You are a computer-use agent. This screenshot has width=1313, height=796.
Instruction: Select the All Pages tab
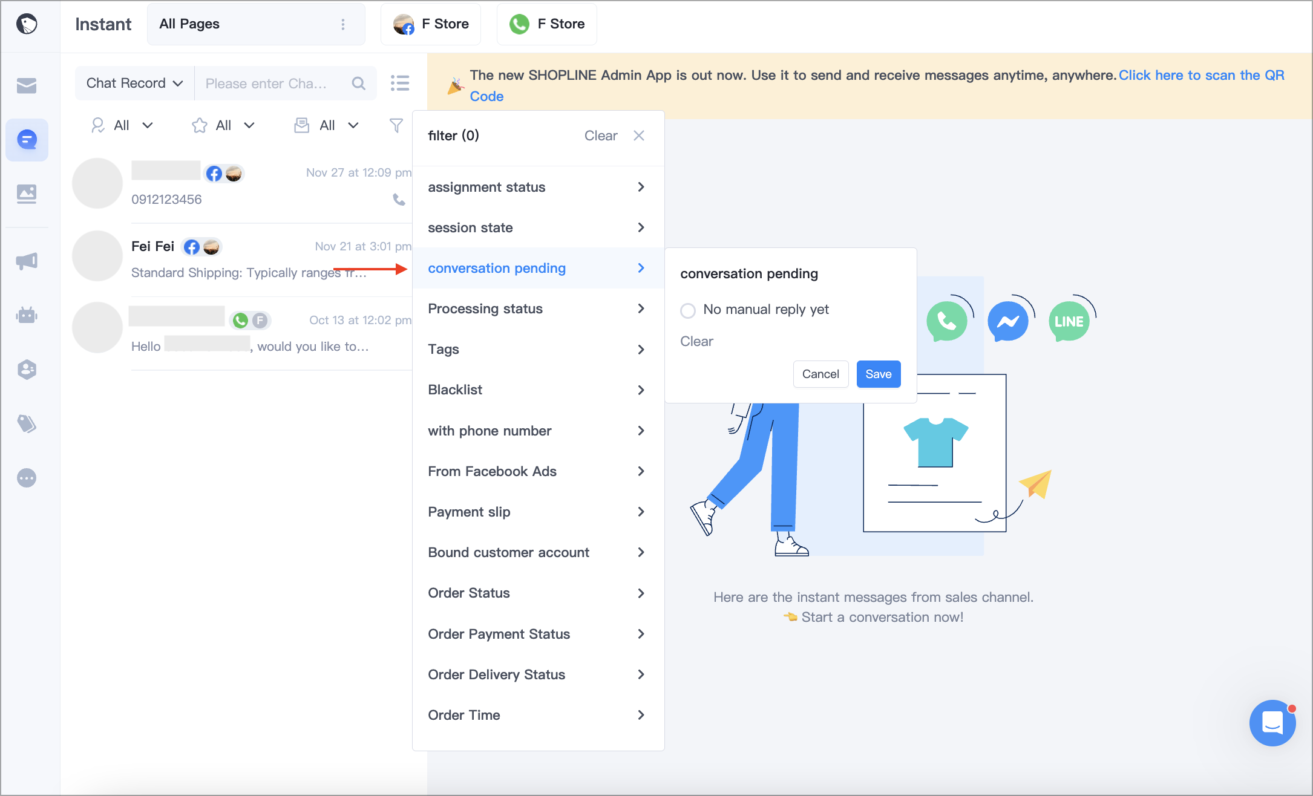click(x=256, y=24)
